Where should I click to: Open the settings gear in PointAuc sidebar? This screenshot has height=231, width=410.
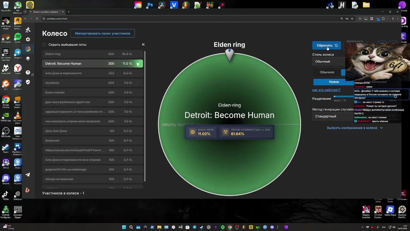(x=28, y=39)
